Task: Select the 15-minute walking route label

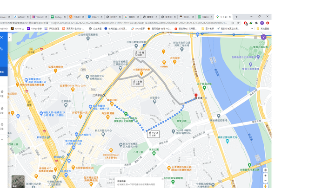Action: coord(153,134)
